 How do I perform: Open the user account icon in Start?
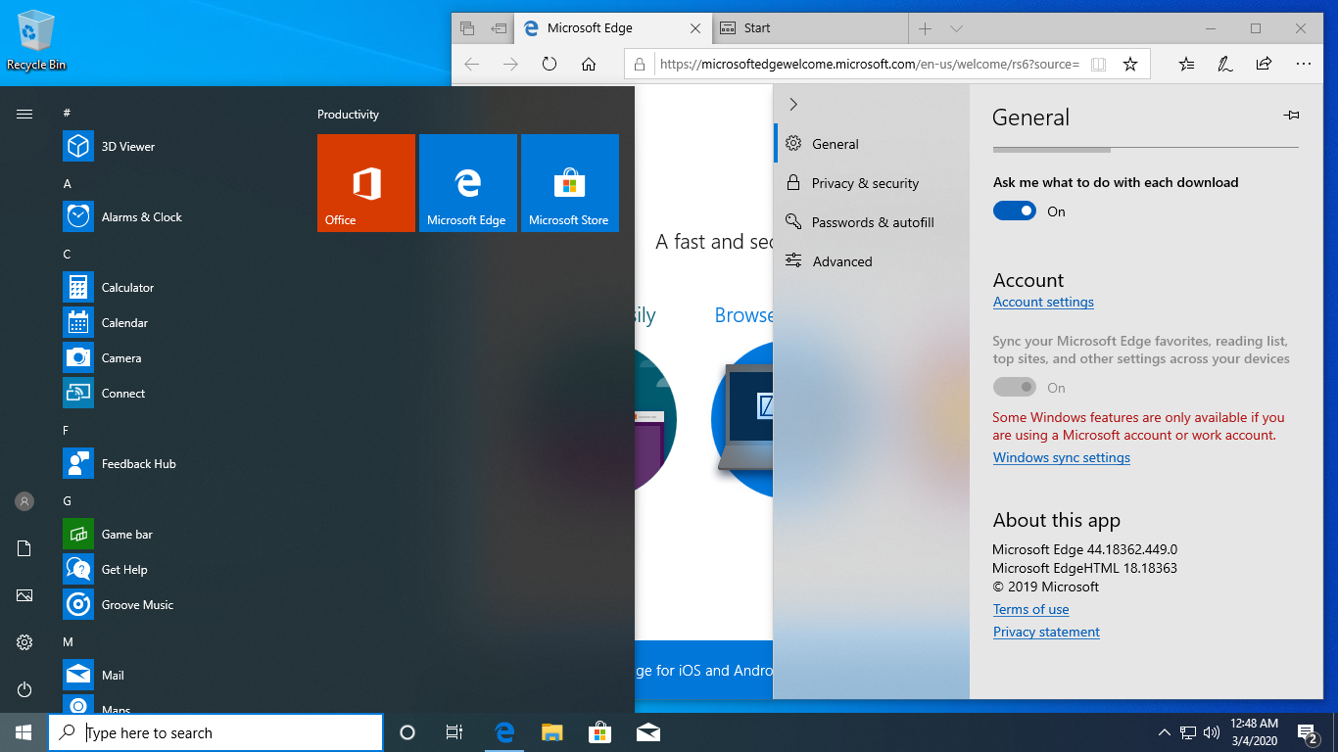[24, 501]
